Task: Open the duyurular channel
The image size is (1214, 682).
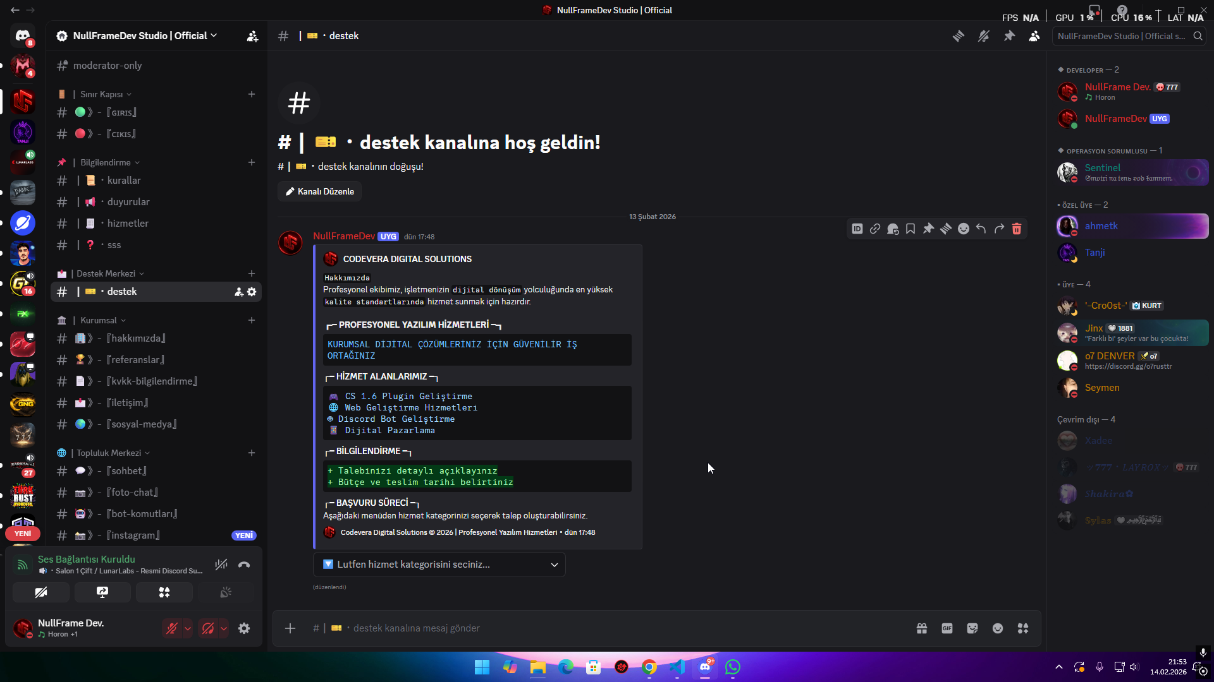Action: [x=156, y=202]
